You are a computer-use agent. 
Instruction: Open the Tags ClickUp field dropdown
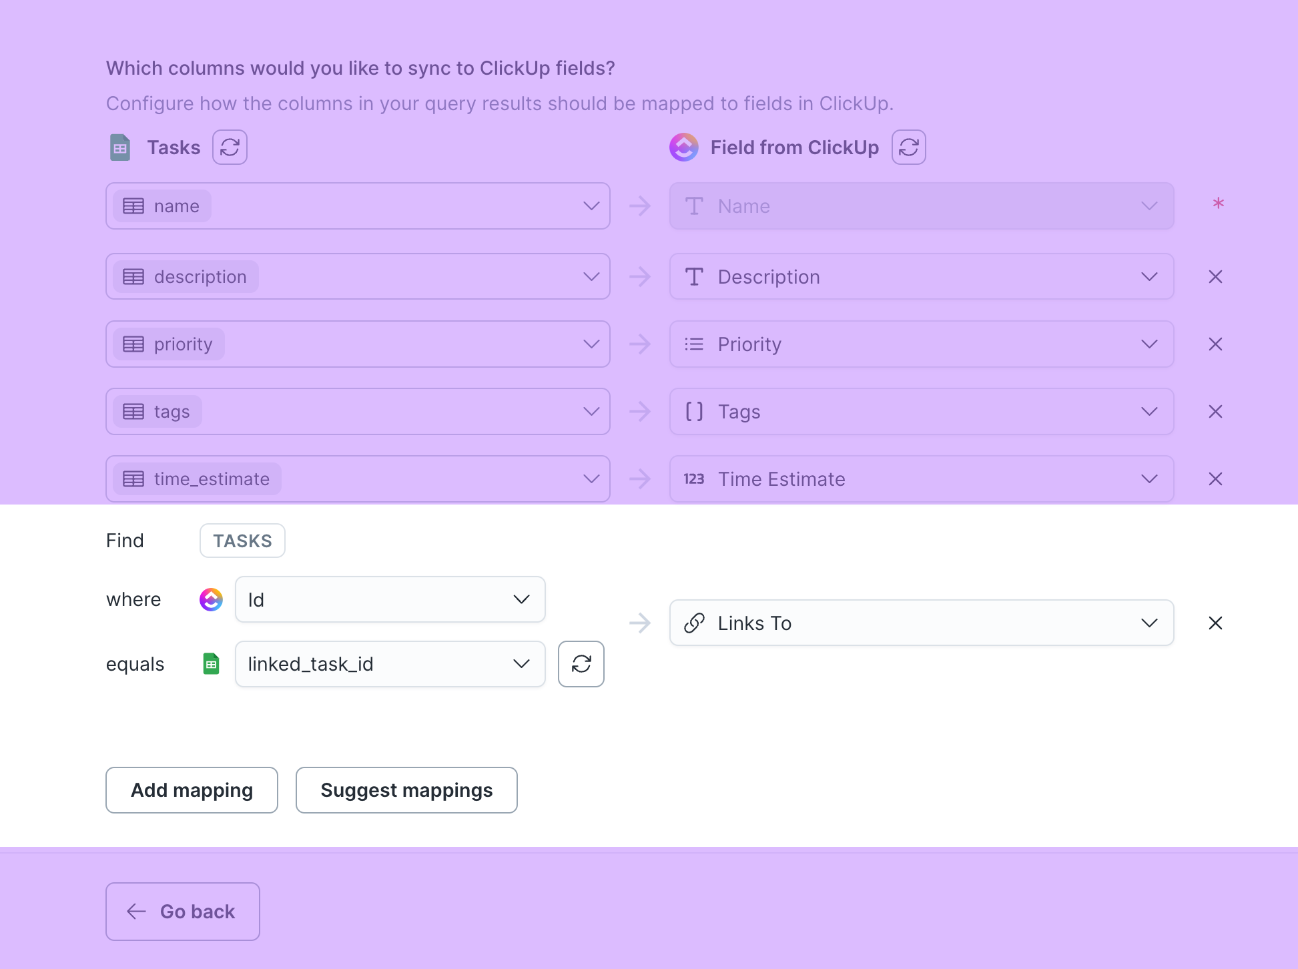tap(922, 412)
